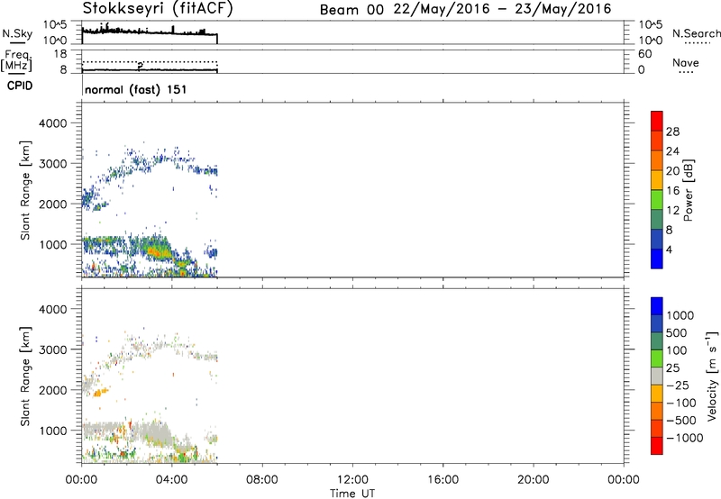The image size is (721, 499).
Task: Click the 'Stokkseyri (fitACF)' title text
Action: click(158, 8)
